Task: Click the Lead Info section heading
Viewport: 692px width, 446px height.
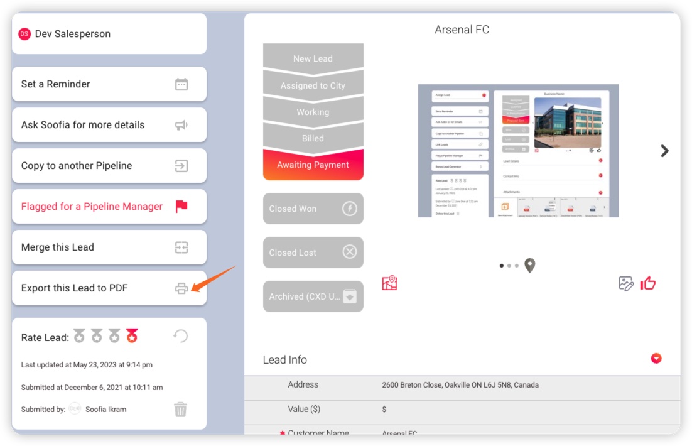Action: coord(284,360)
